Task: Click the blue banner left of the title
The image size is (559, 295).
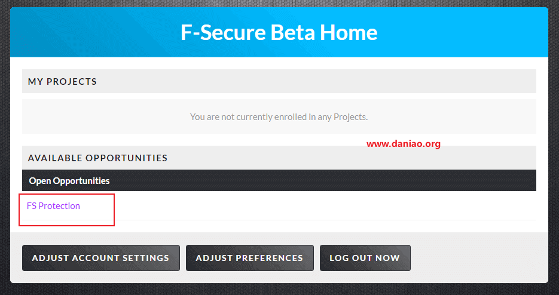Action: pos(93,32)
